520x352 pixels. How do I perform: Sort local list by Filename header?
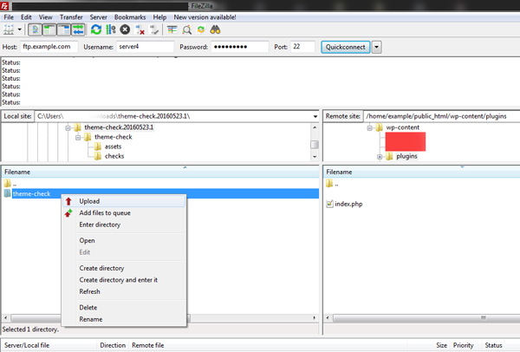[160, 172]
